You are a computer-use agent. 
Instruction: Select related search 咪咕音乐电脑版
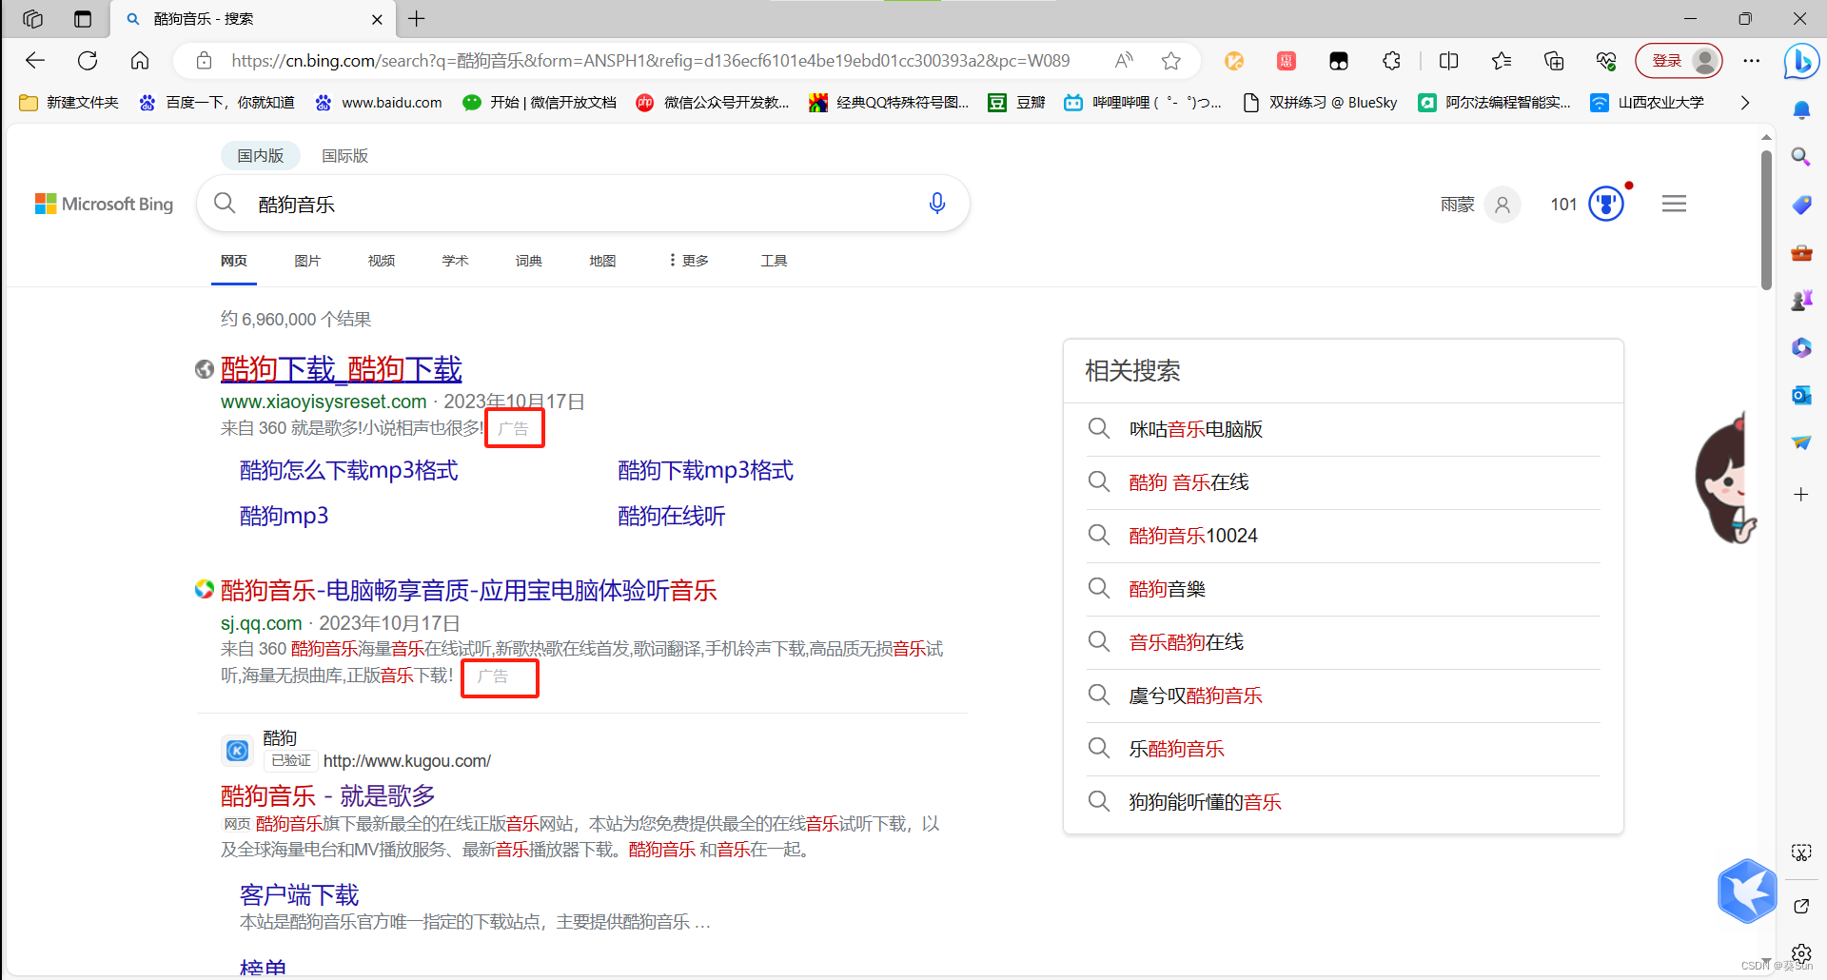(x=1196, y=429)
